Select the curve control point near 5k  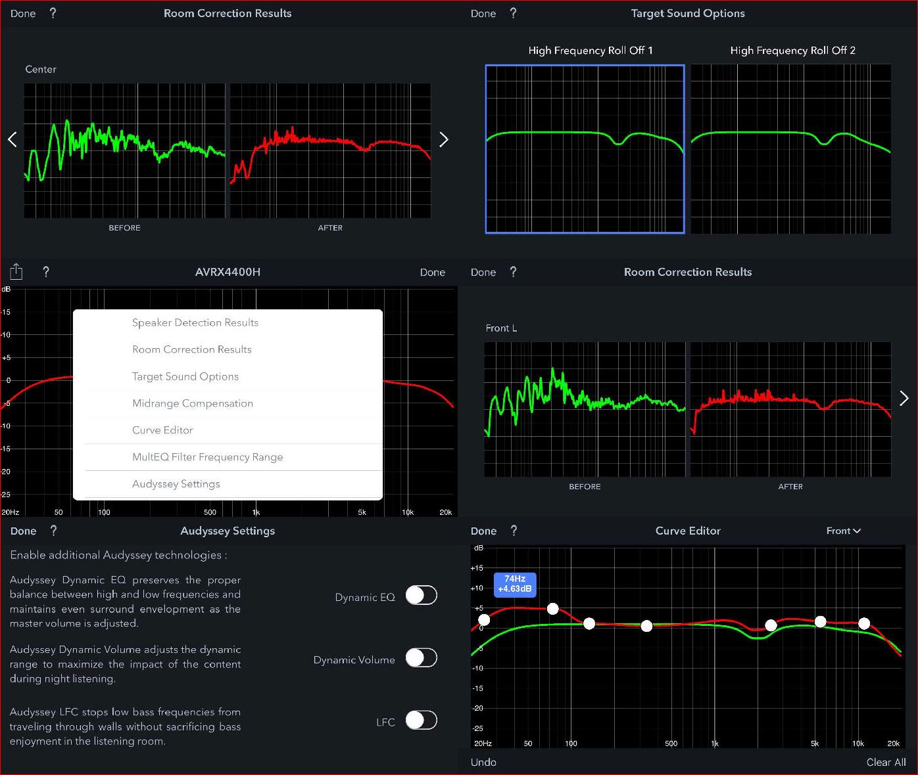820,621
